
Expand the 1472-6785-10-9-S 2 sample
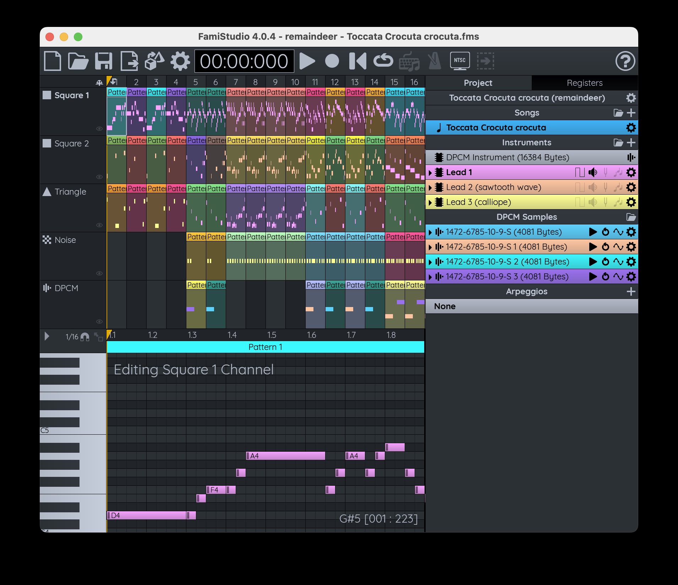430,262
